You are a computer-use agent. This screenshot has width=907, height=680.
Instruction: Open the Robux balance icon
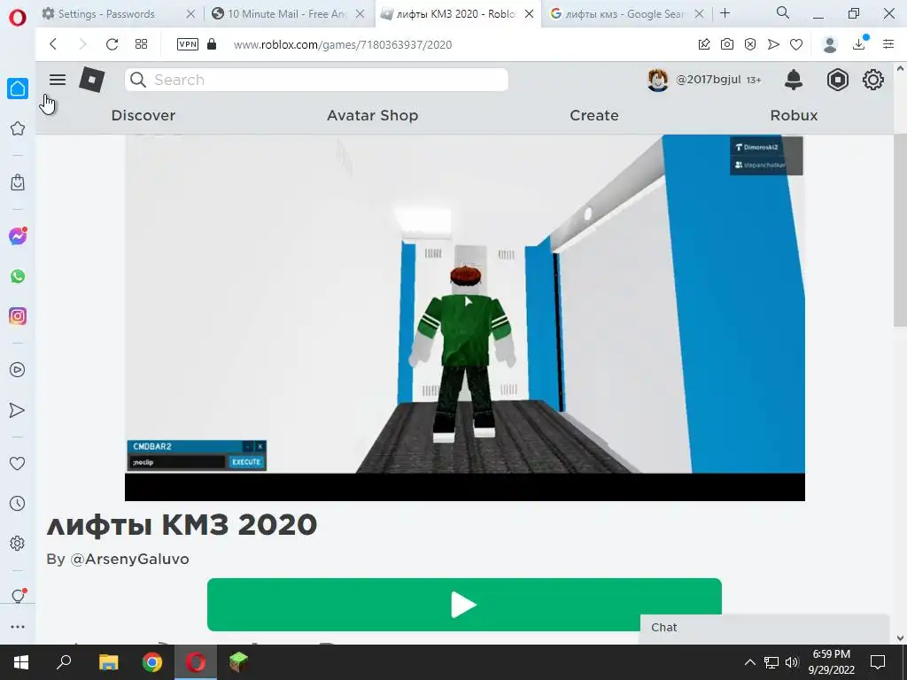837,80
